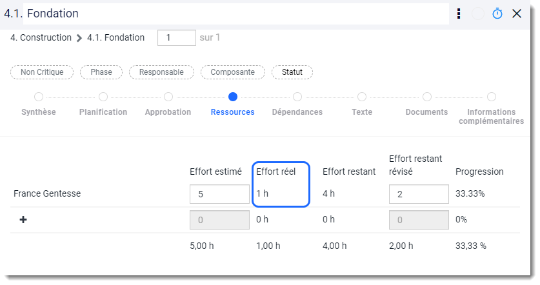Switch to the Documents tab
This screenshot has width=540, height=285.
pos(426,112)
